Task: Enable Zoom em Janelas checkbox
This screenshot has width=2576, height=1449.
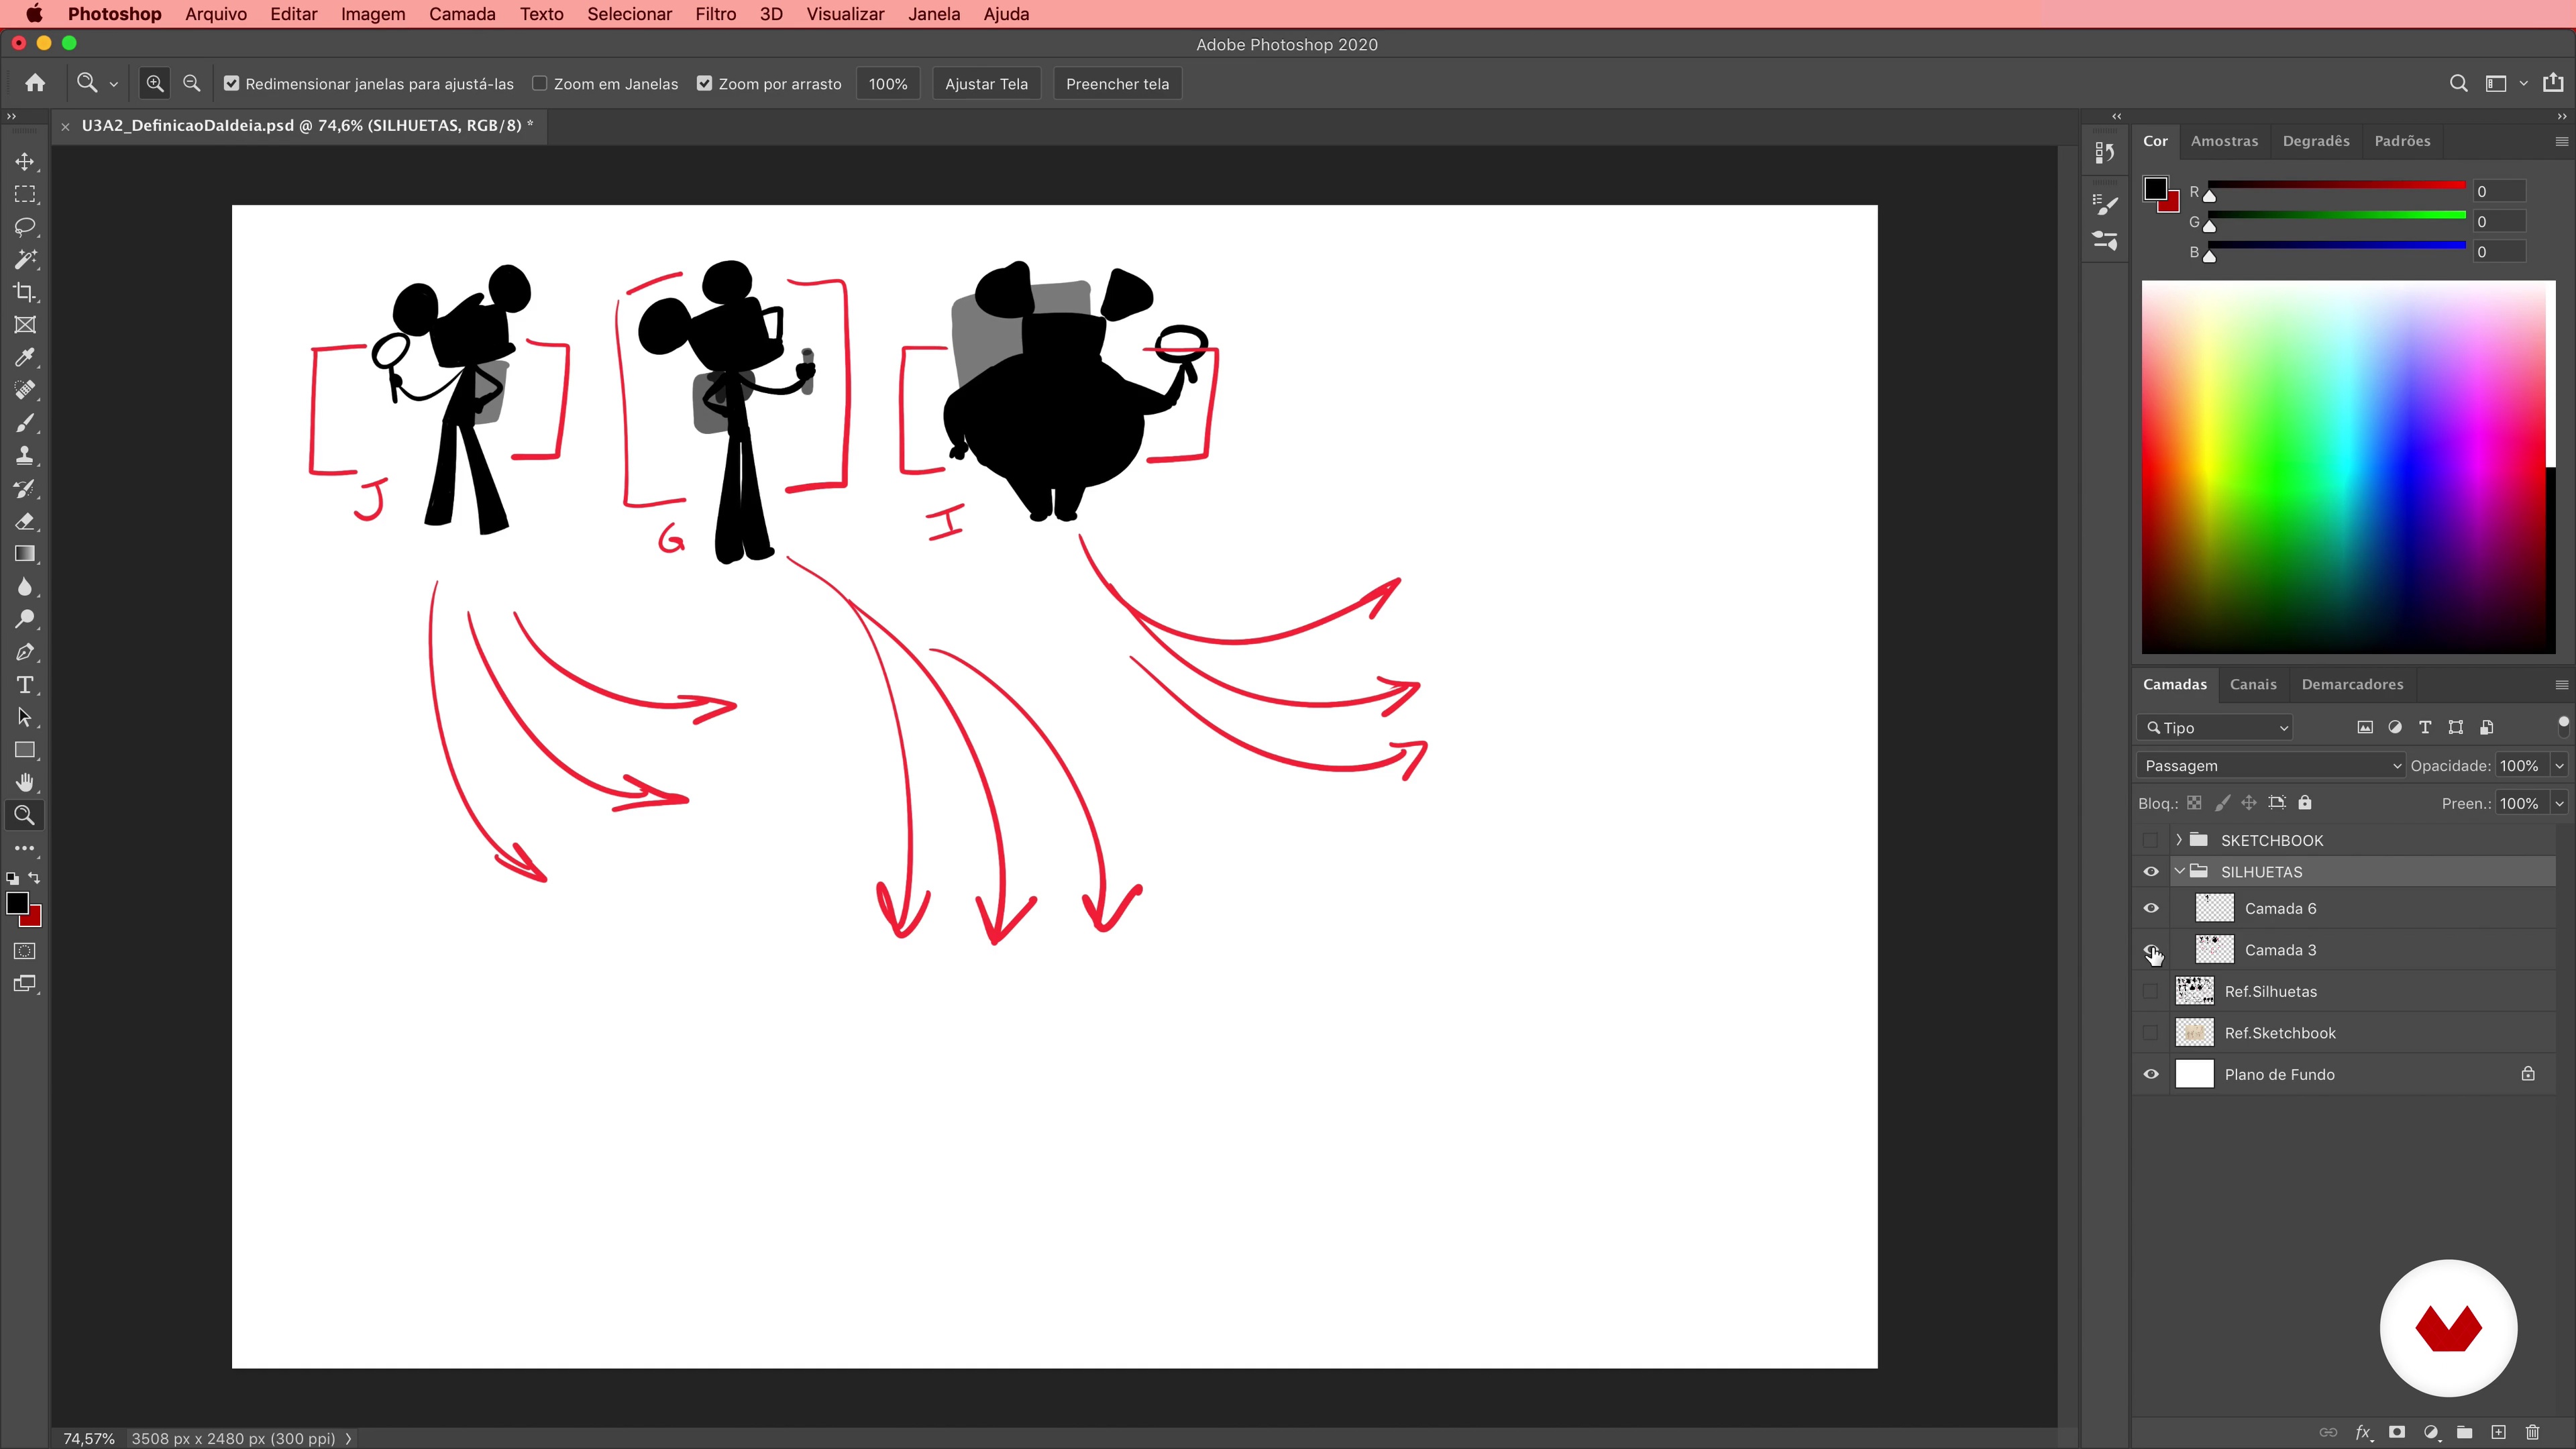Action: [x=540, y=84]
